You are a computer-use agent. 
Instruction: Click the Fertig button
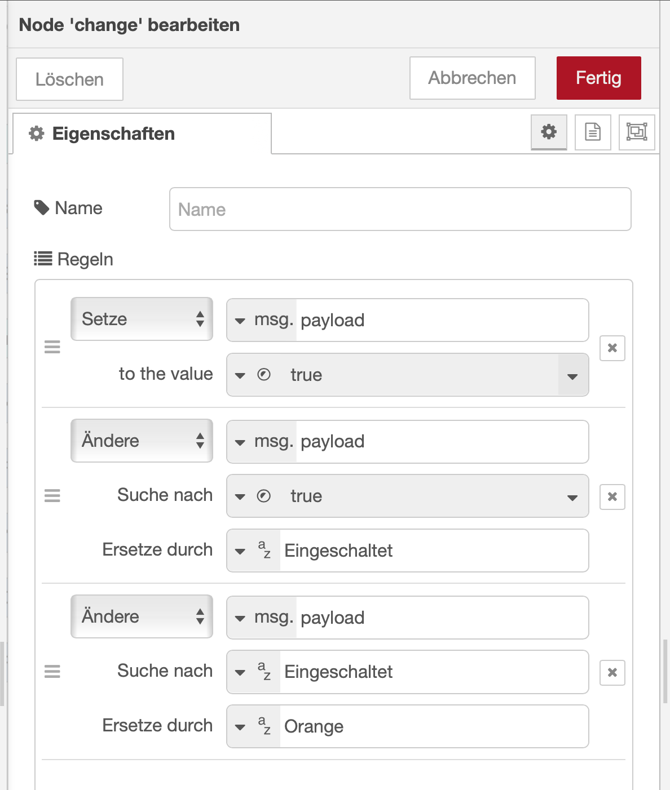[x=598, y=78]
